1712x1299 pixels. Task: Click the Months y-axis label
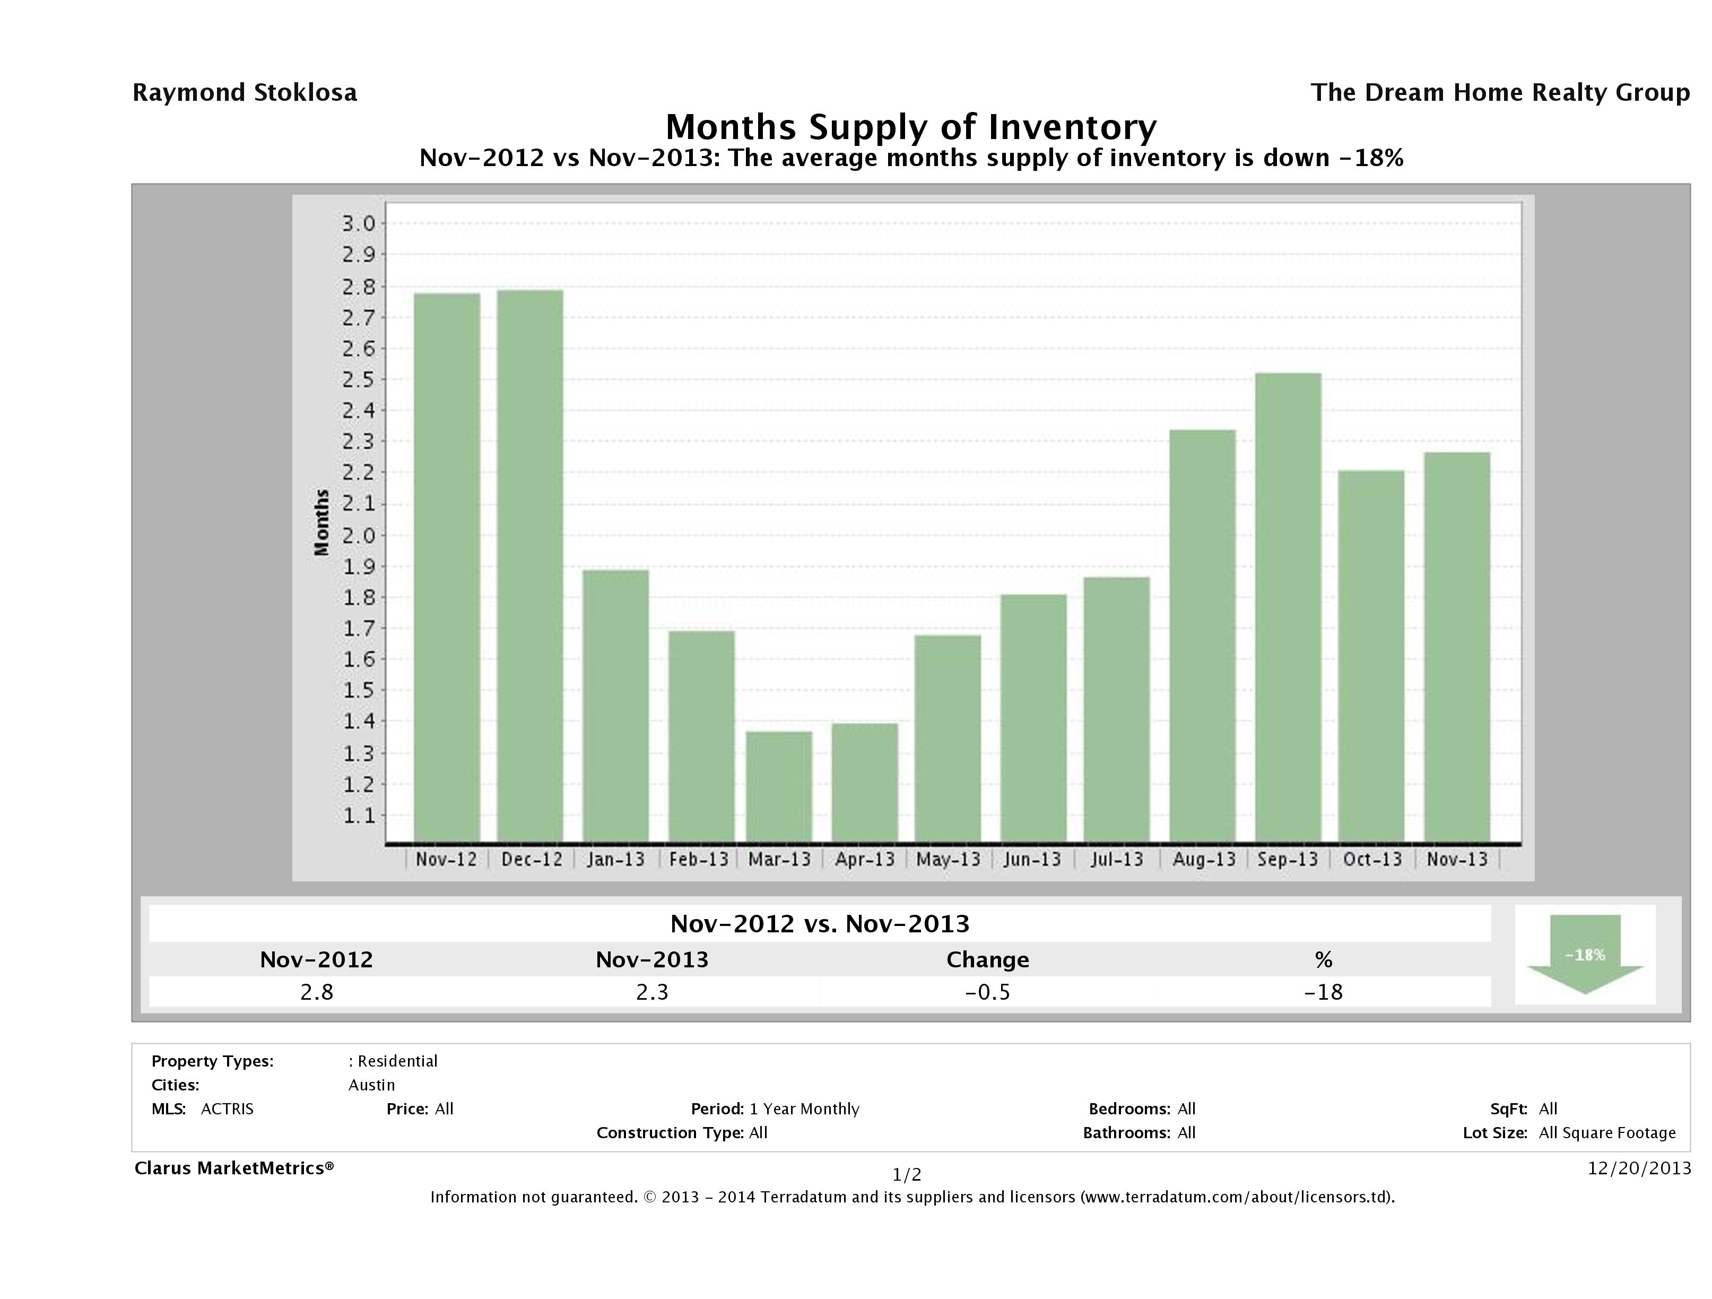click(322, 523)
